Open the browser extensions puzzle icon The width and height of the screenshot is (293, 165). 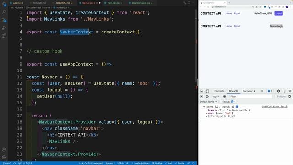(x=280, y=7)
